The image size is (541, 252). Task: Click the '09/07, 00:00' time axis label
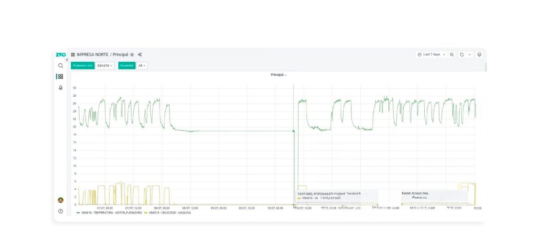[x=218, y=208]
